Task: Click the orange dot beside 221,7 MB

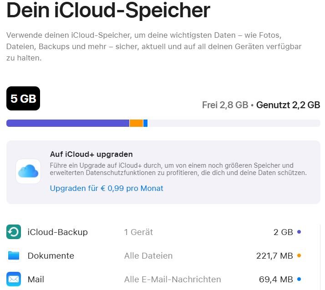Action: pos(299,255)
